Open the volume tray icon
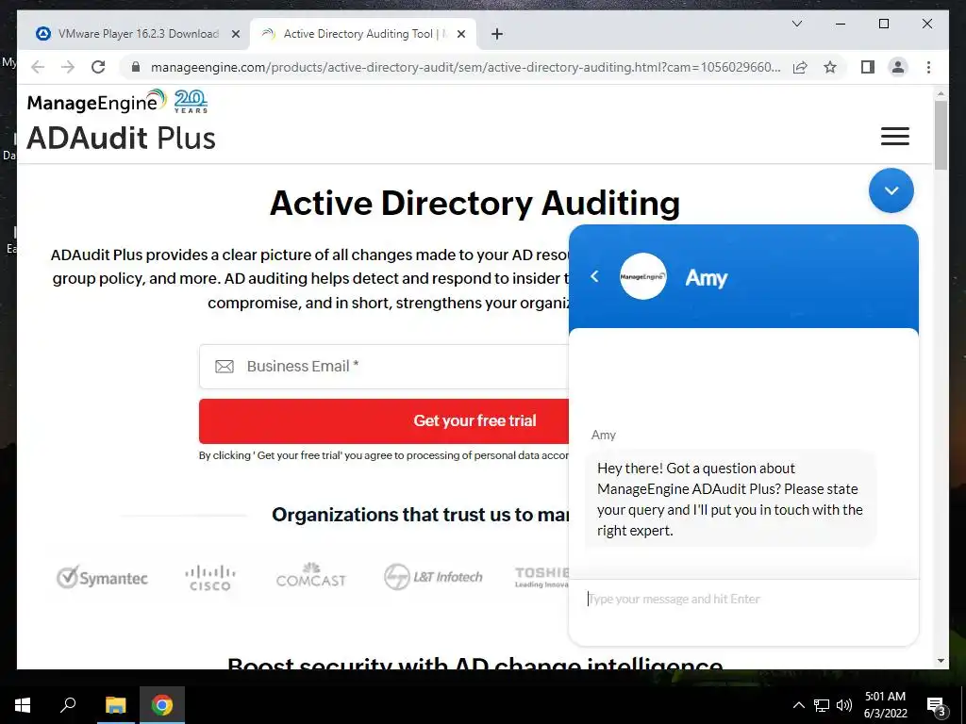The width and height of the screenshot is (966, 724). point(844,705)
